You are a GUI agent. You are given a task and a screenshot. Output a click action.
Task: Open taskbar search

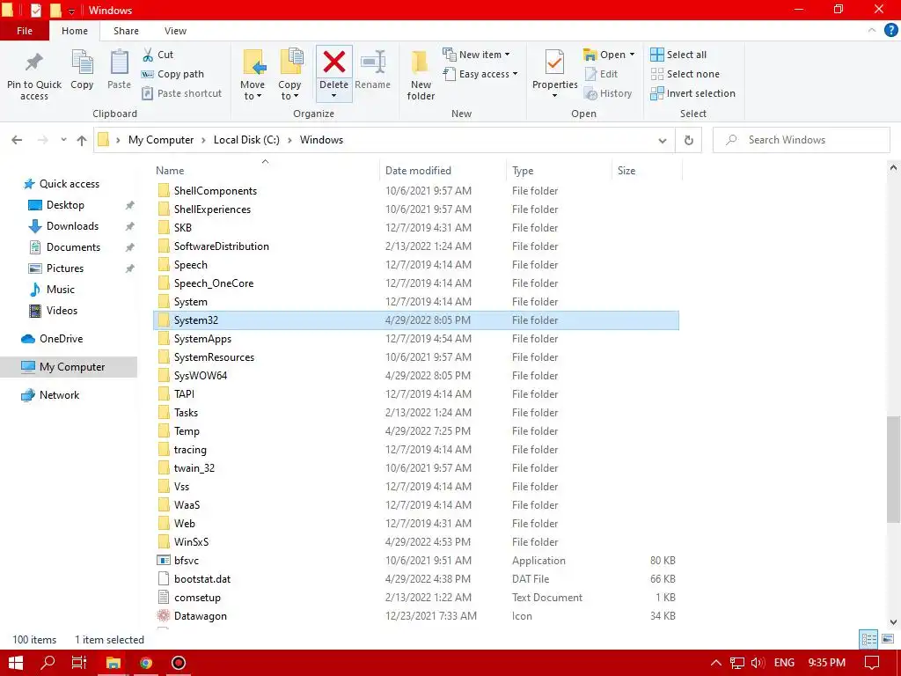click(x=48, y=663)
